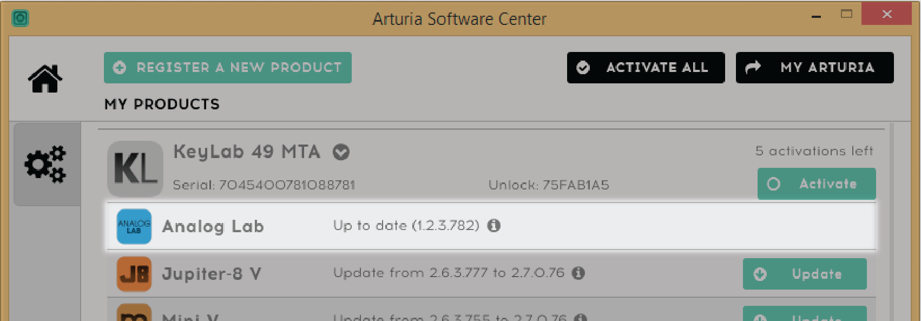Update Jupiter-8 V to 2.7.0.76
The image size is (921, 321).
pos(805,274)
